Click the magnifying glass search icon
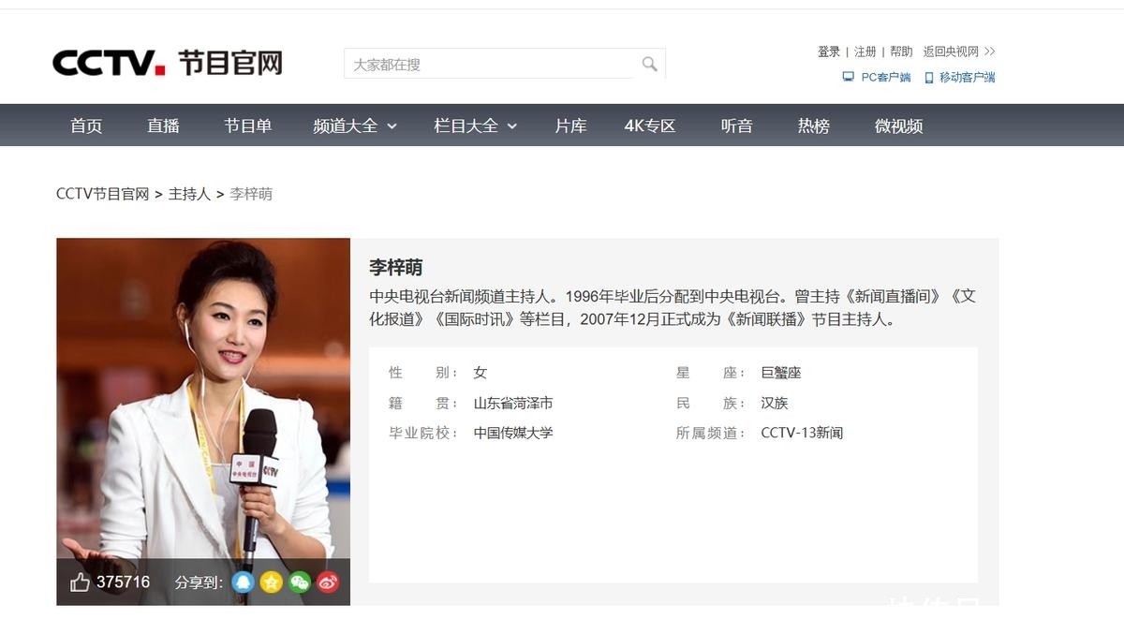The image size is (1124, 634). point(649,64)
